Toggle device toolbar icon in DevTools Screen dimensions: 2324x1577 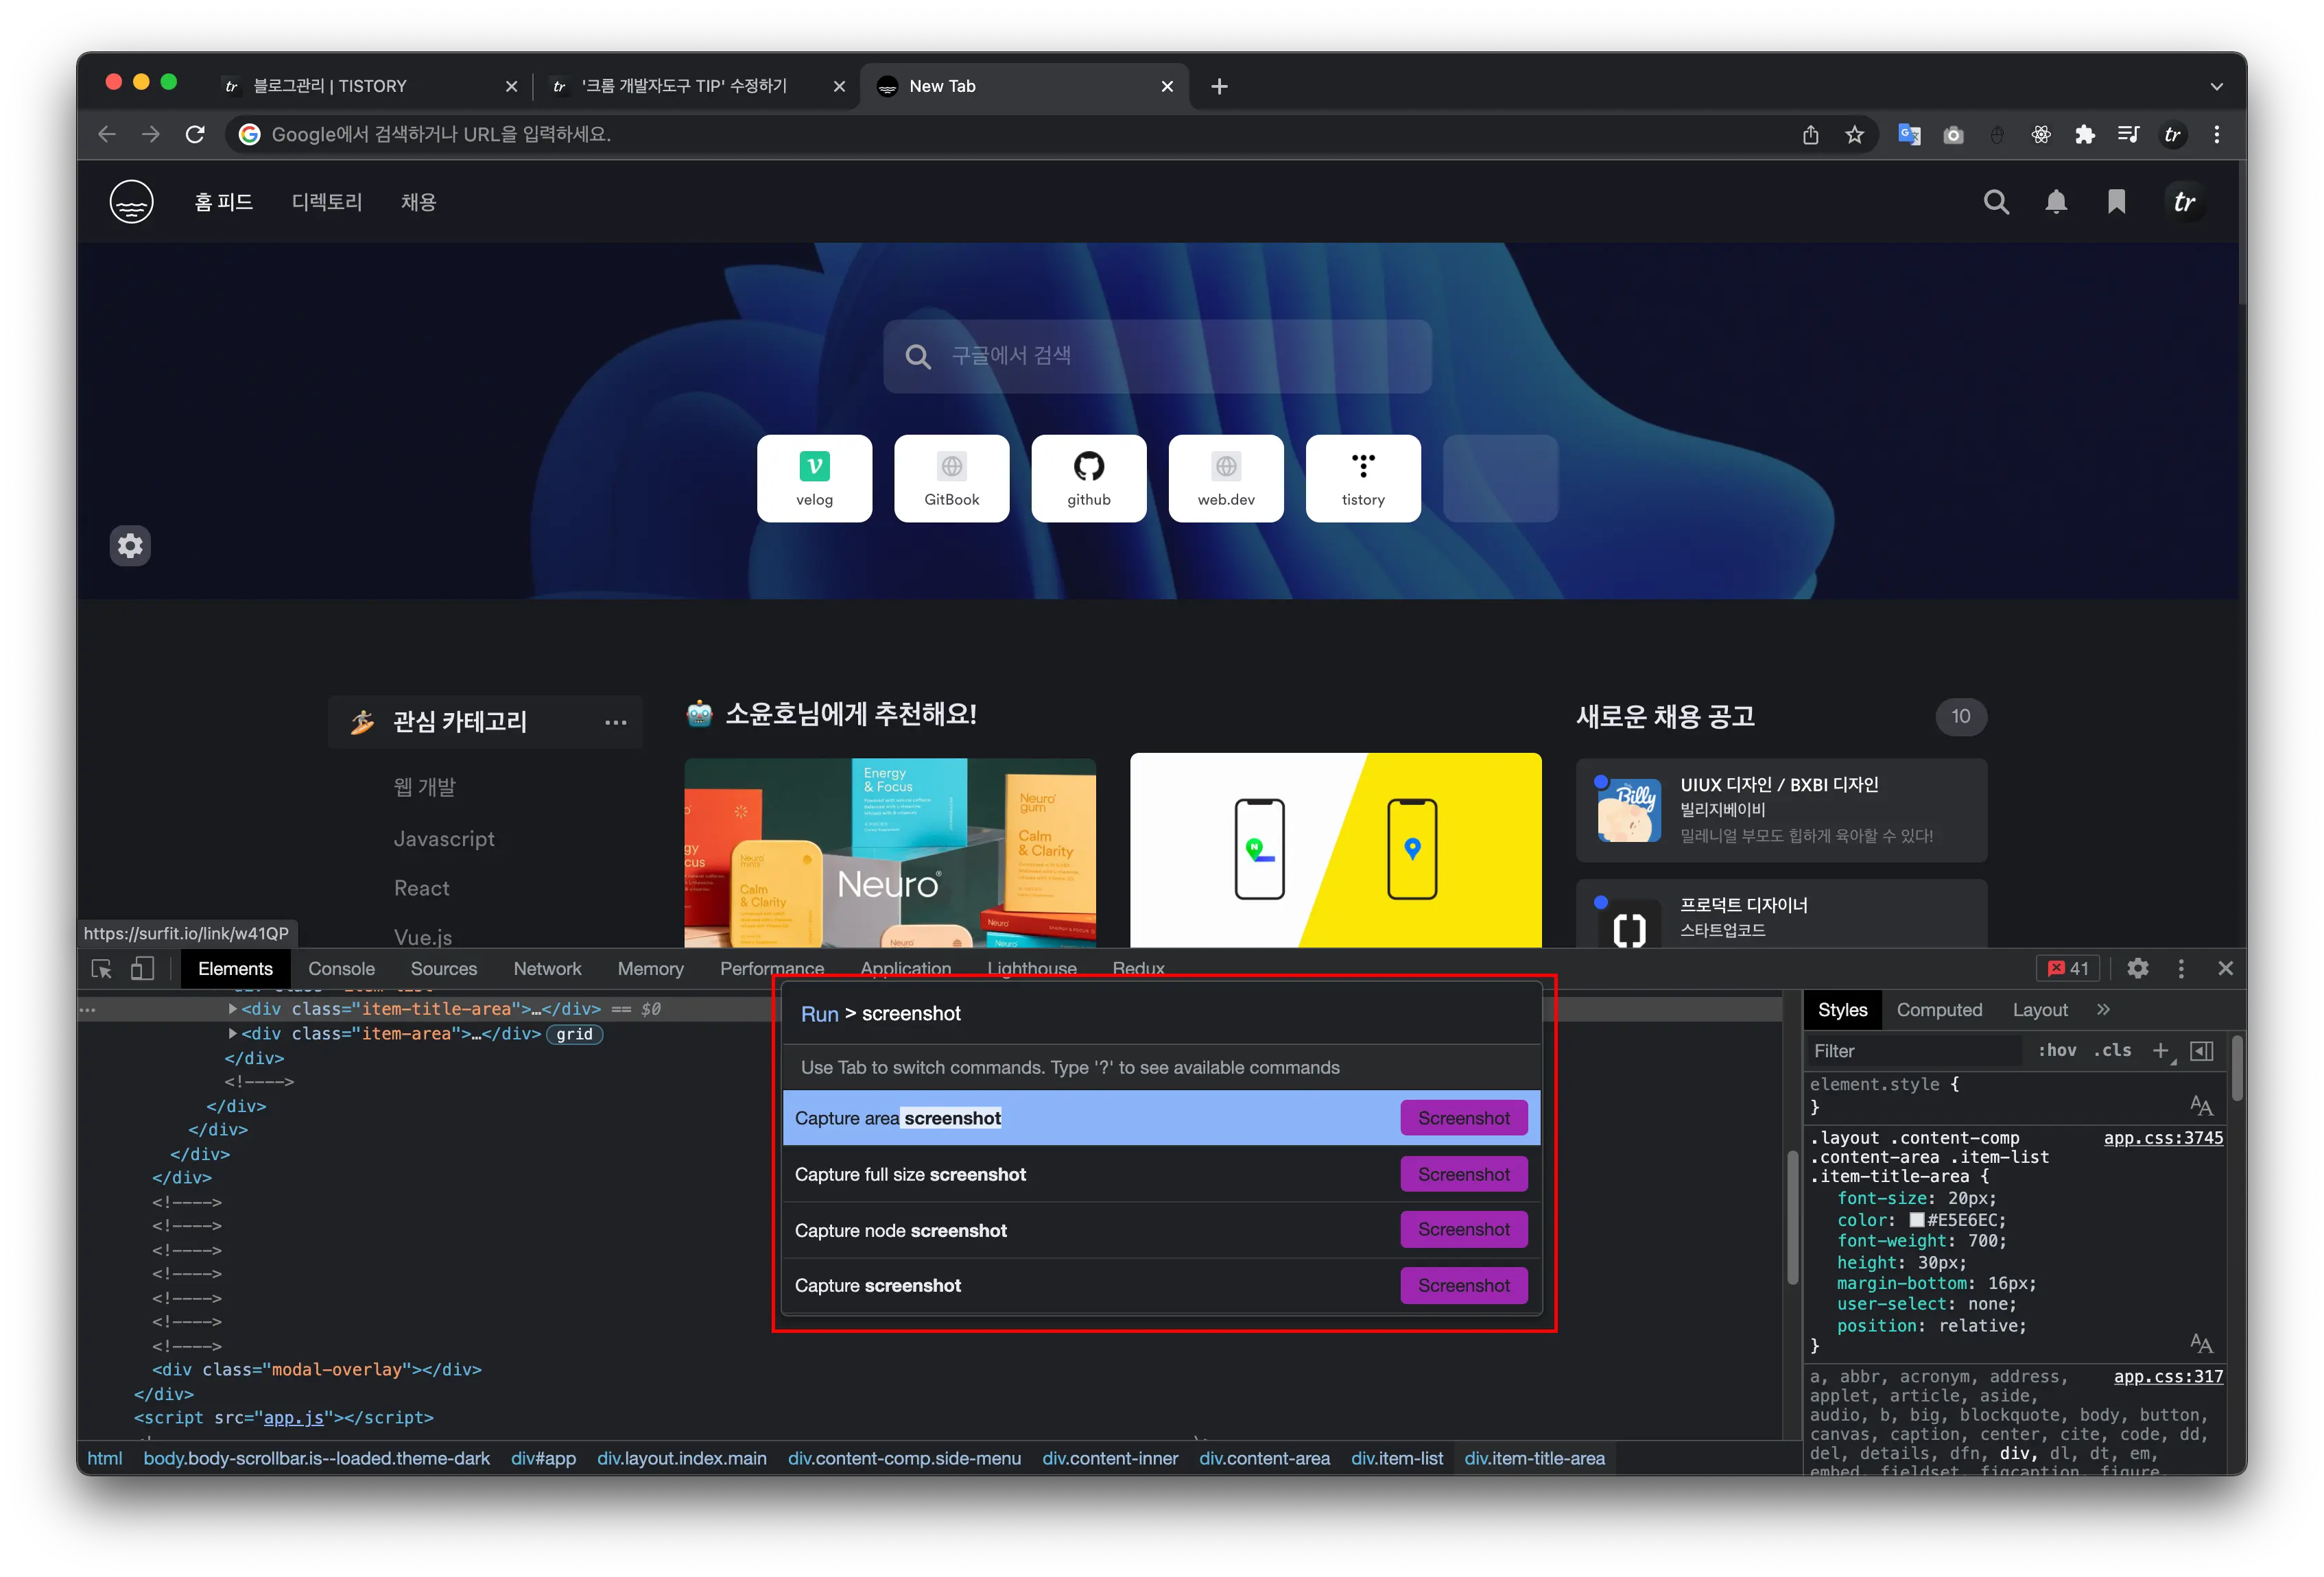[x=143, y=968]
